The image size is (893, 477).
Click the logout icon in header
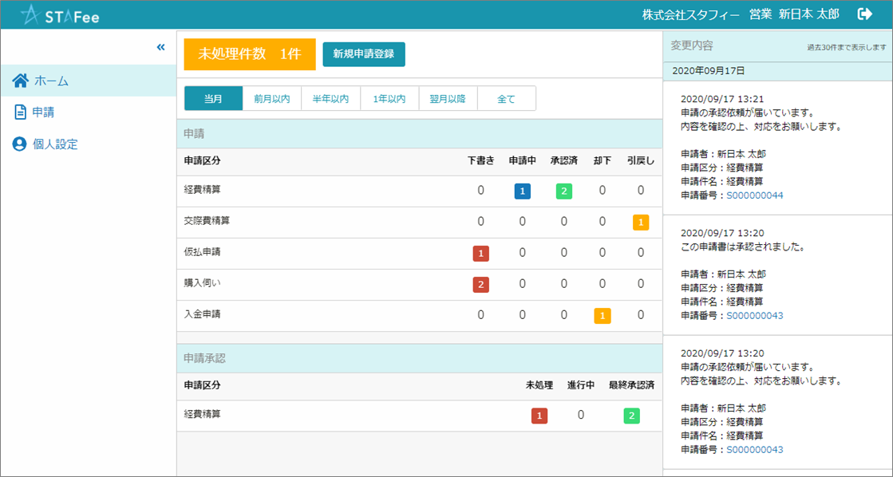pyautogui.click(x=864, y=14)
